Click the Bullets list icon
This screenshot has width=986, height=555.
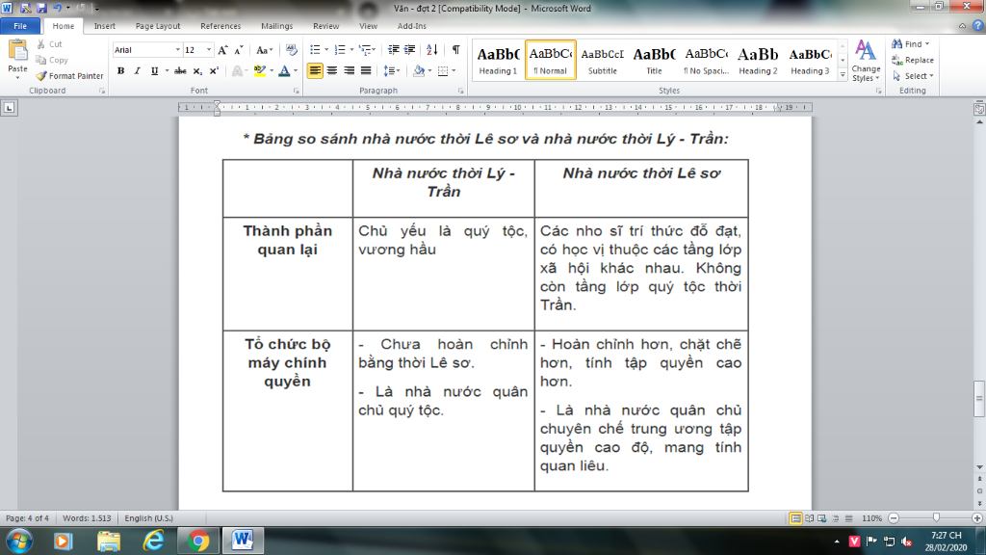pyautogui.click(x=315, y=50)
